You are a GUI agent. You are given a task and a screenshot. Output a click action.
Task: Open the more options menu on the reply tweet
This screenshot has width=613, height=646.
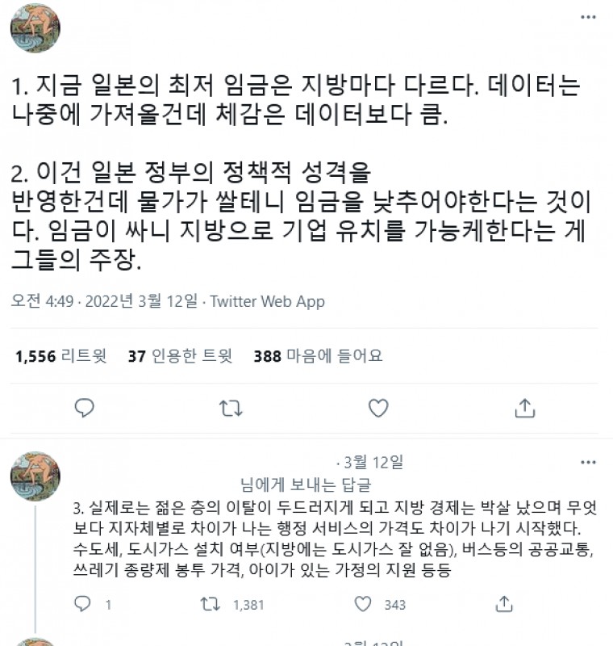[589, 463]
